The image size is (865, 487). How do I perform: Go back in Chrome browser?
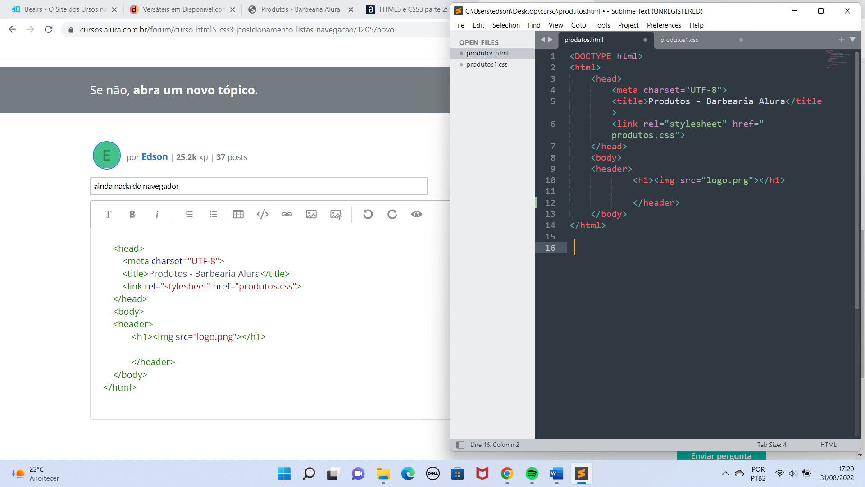coord(13,29)
